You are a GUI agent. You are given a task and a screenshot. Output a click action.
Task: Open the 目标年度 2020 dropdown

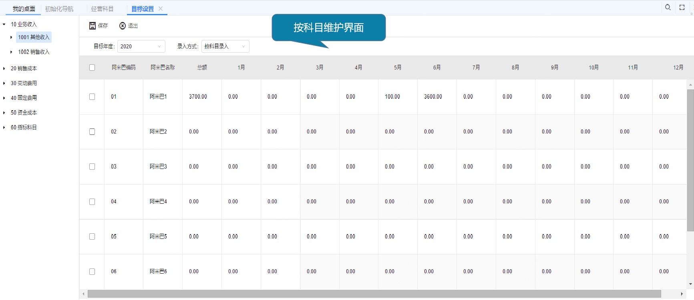coord(141,46)
